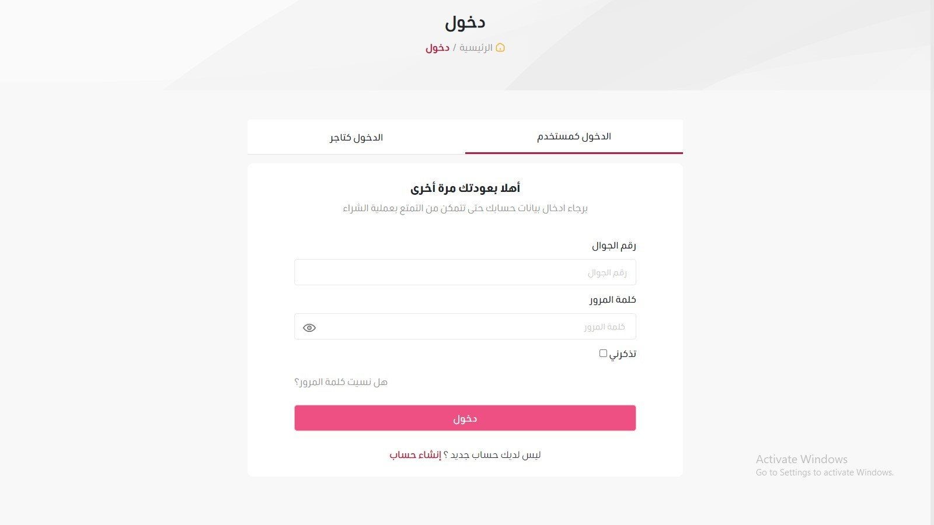This screenshot has width=934, height=525.
Task: Open the إنشاء حساب link
Action: [416, 455]
